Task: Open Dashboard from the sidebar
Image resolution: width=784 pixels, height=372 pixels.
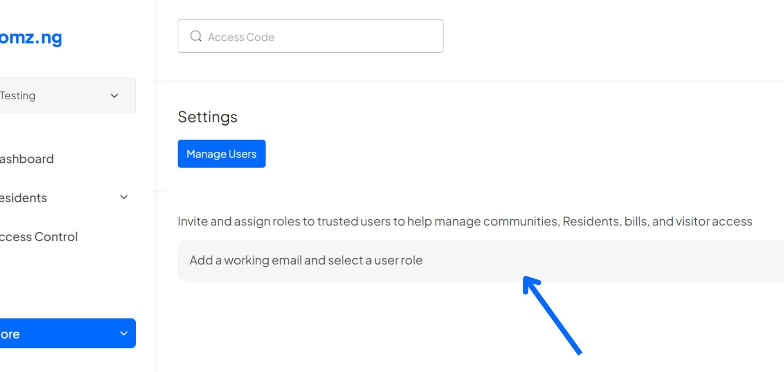Action: [x=27, y=159]
